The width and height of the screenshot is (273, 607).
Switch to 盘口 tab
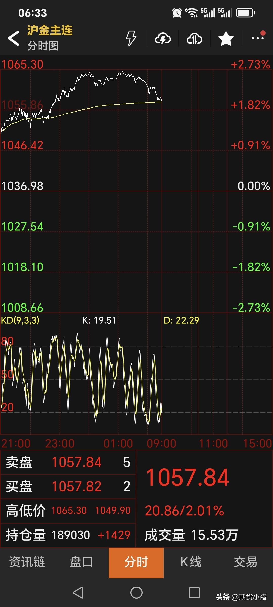point(81,562)
